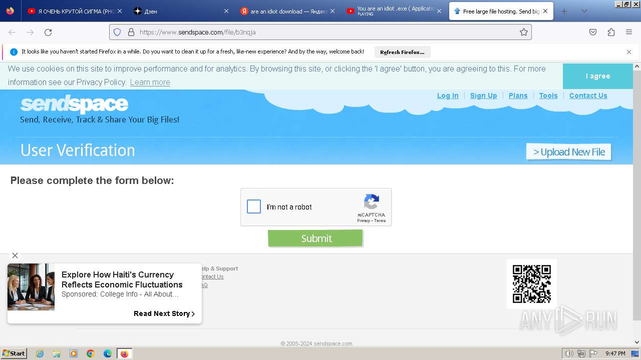Open reCAPTCHA Terms link
The height and width of the screenshot is (360, 641).
point(380,220)
